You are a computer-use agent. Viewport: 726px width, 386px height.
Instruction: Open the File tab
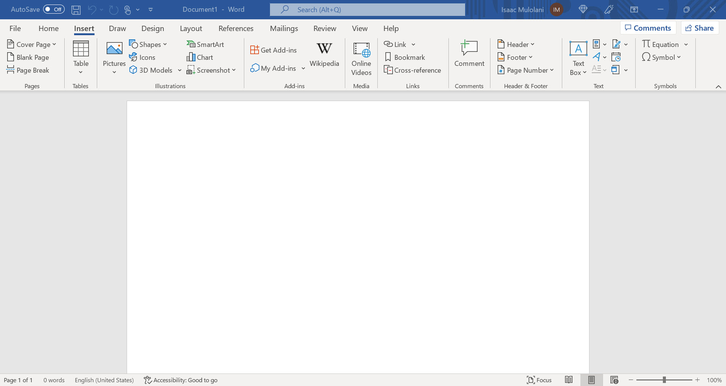15,28
